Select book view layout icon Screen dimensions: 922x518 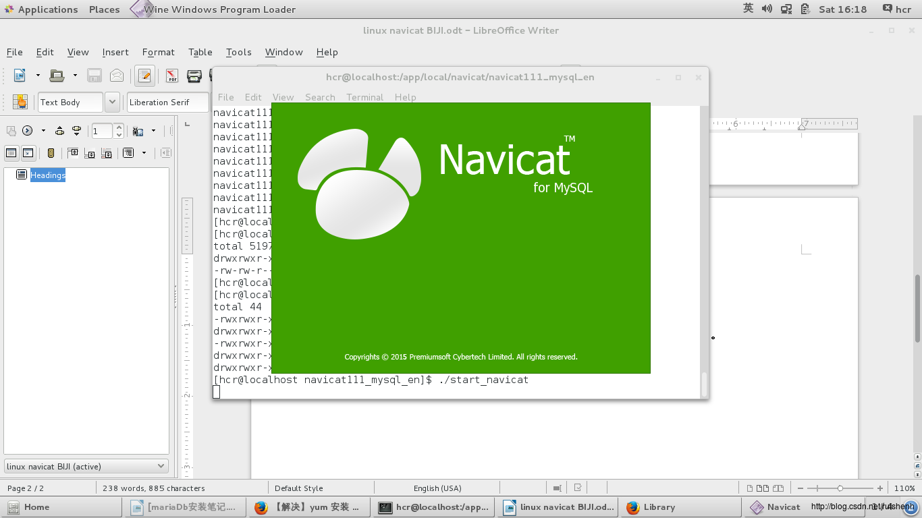click(x=778, y=488)
